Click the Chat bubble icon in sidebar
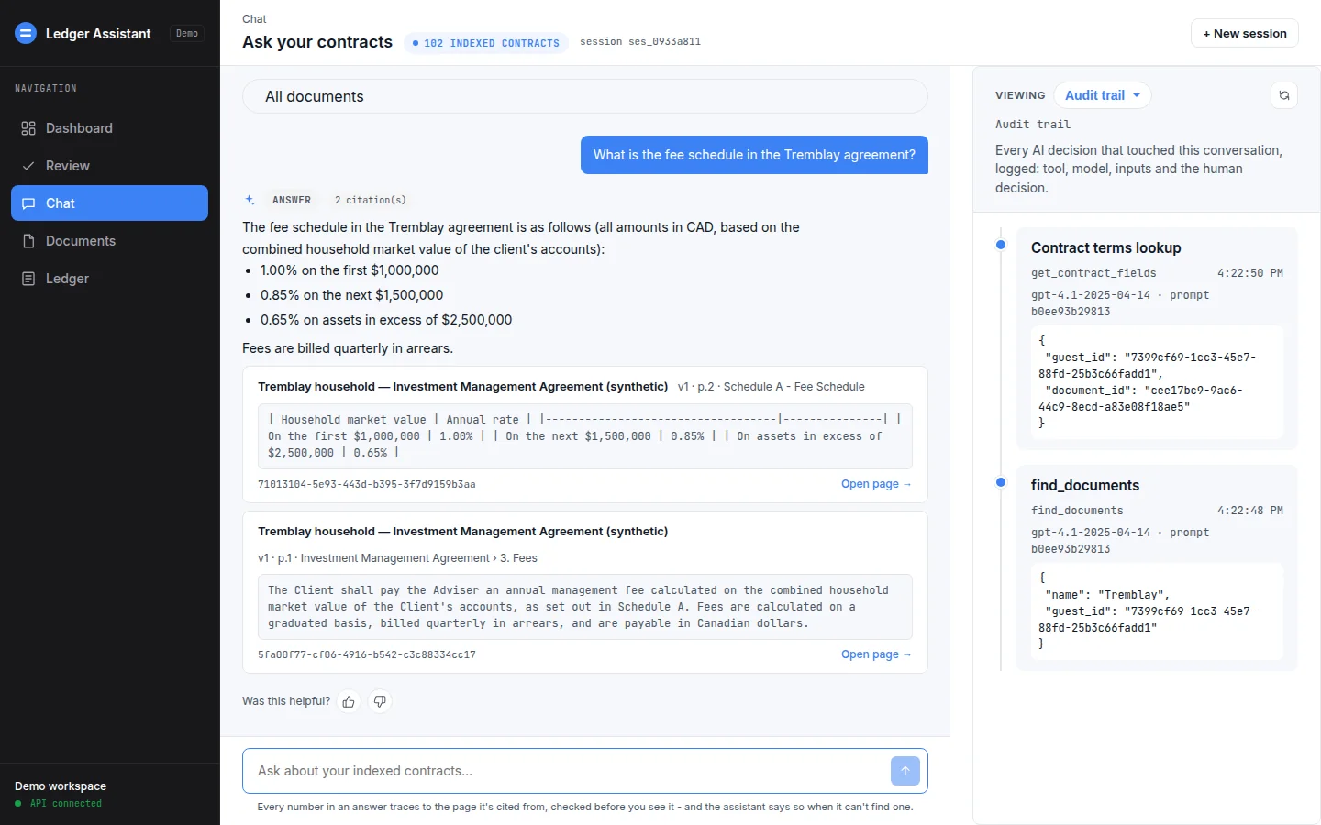 pyautogui.click(x=28, y=203)
